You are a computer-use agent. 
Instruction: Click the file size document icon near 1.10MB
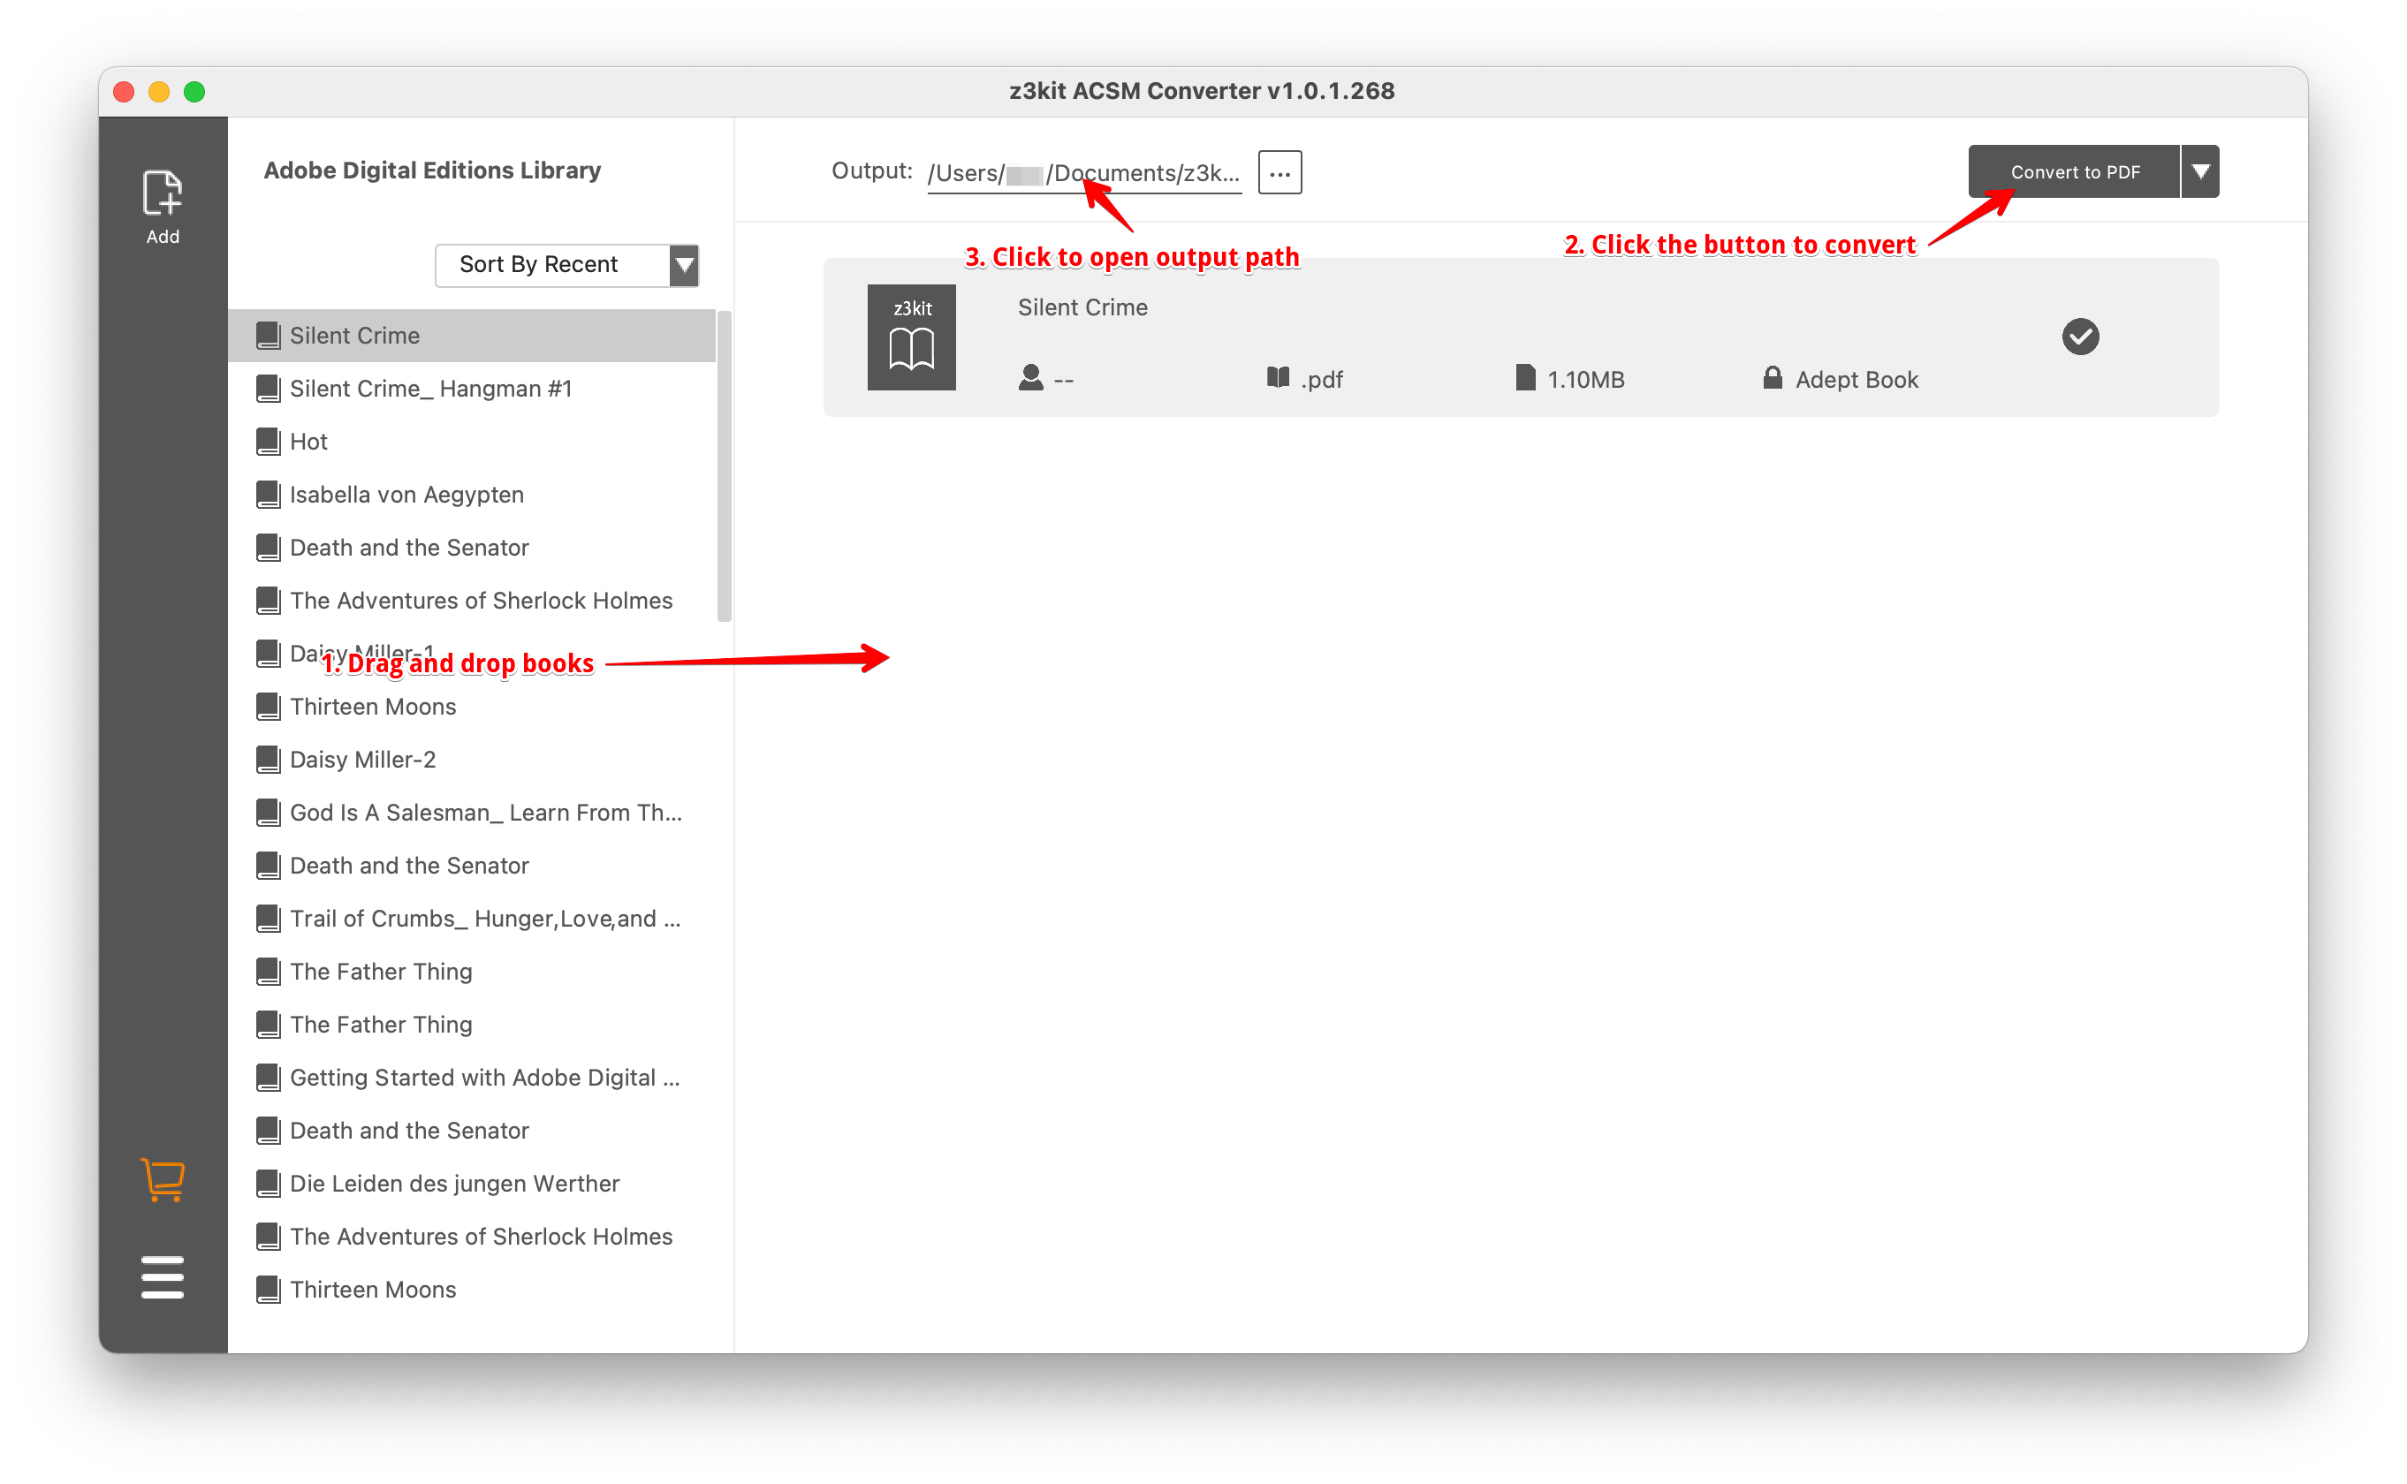(x=1523, y=379)
